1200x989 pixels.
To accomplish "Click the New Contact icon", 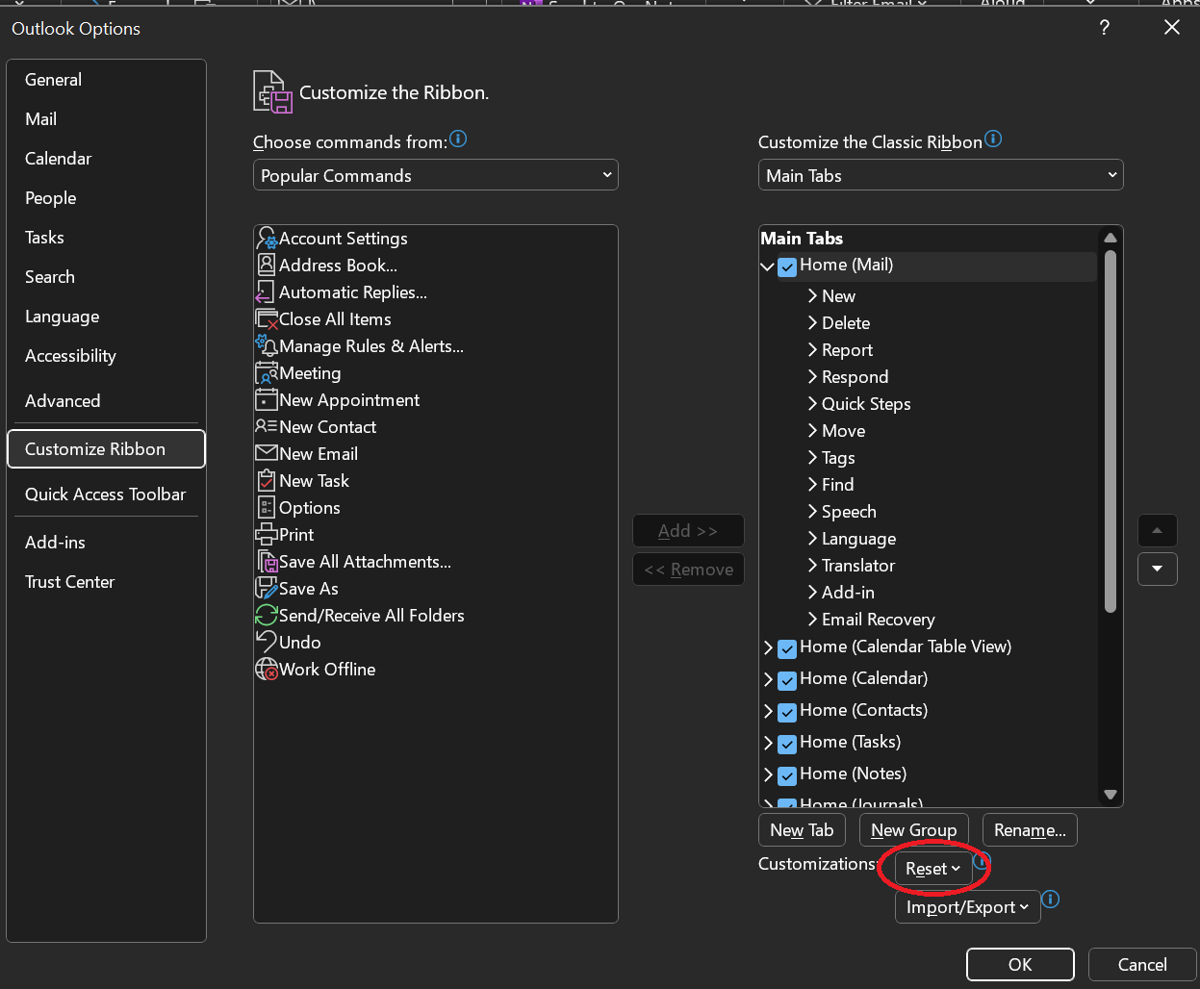I will (x=267, y=427).
